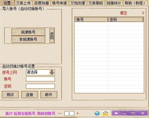Open the 设置 tab
Screen dimensions: 149x118
[7, 3]
